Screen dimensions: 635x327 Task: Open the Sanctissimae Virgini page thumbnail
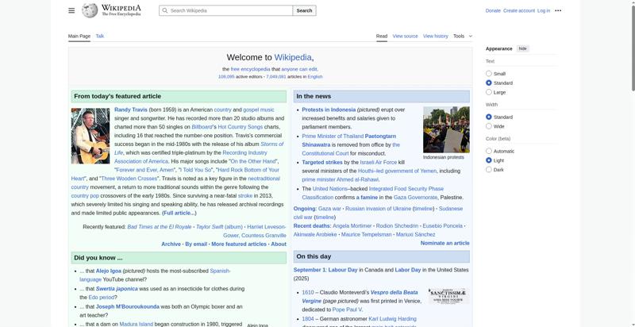pos(448,296)
